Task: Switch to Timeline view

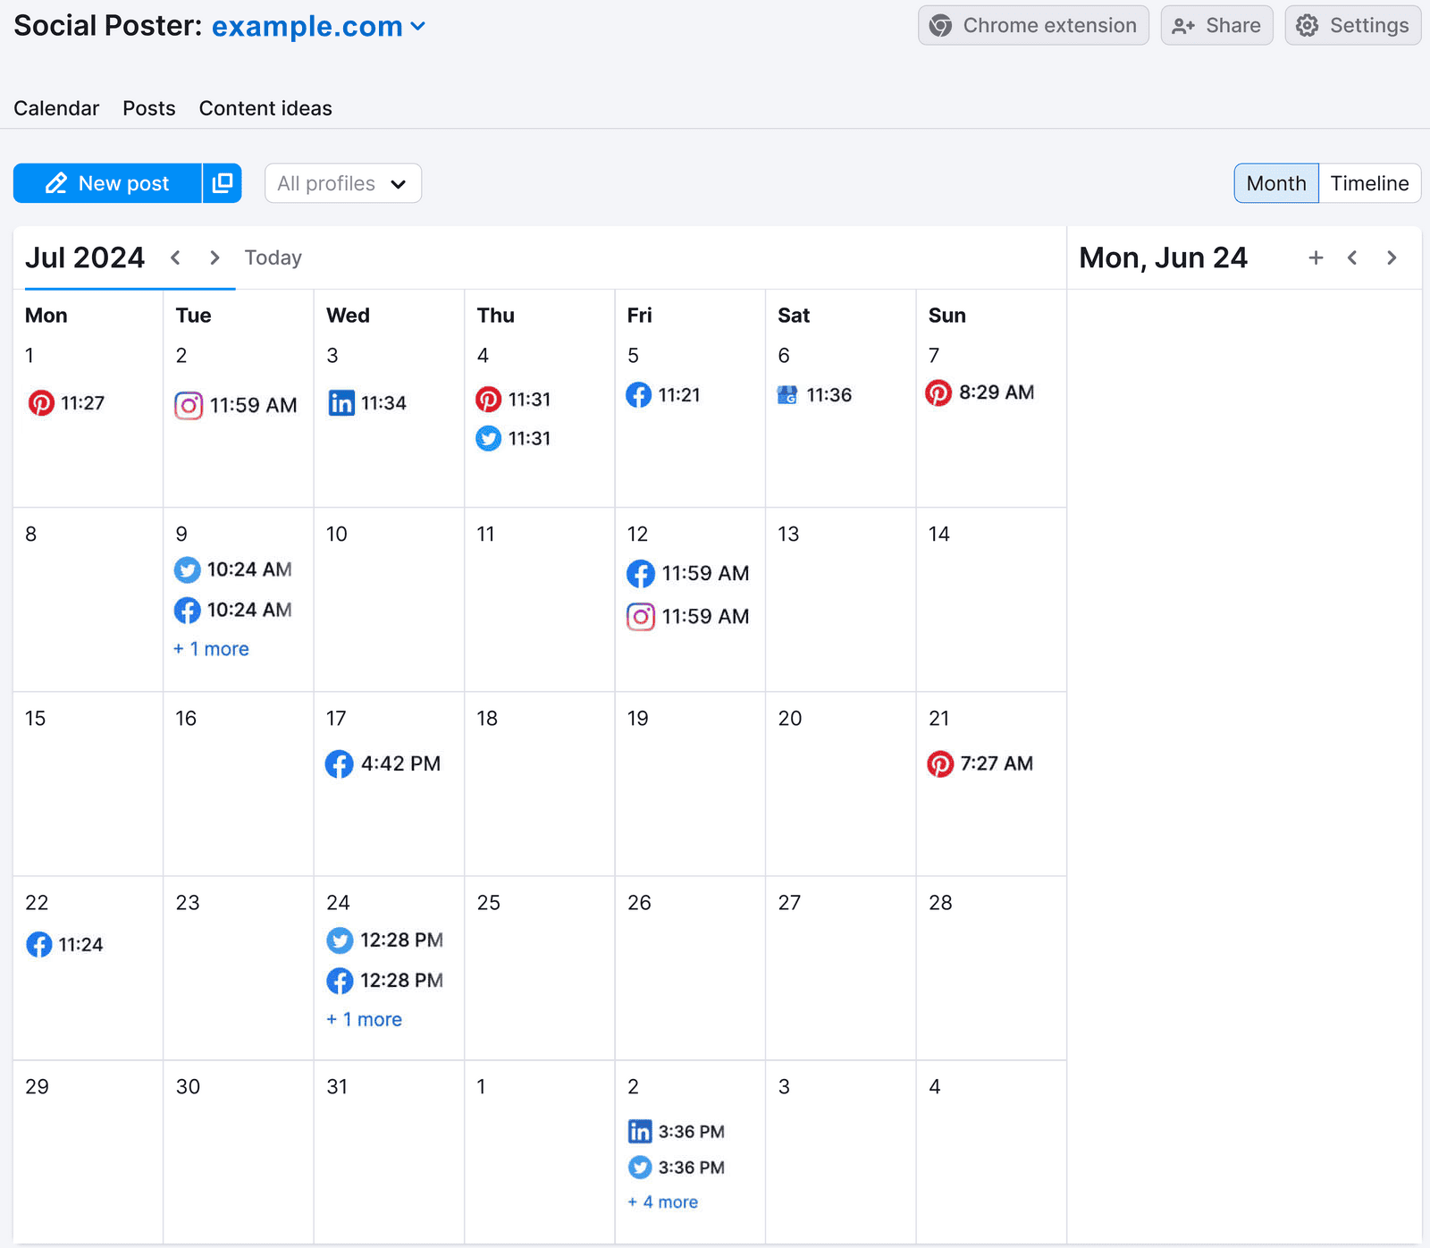Action: coord(1368,183)
